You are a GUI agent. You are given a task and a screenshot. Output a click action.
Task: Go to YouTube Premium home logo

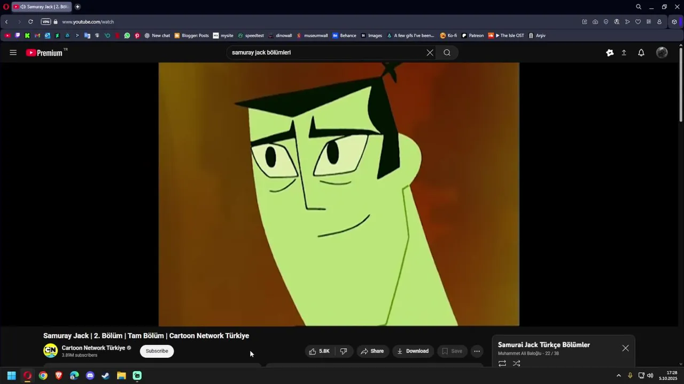(45, 52)
